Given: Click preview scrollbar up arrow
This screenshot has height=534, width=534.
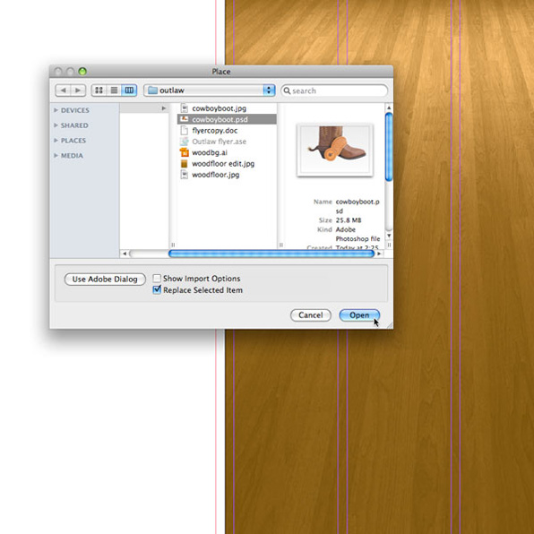Looking at the screenshot, I should pos(389,108).
